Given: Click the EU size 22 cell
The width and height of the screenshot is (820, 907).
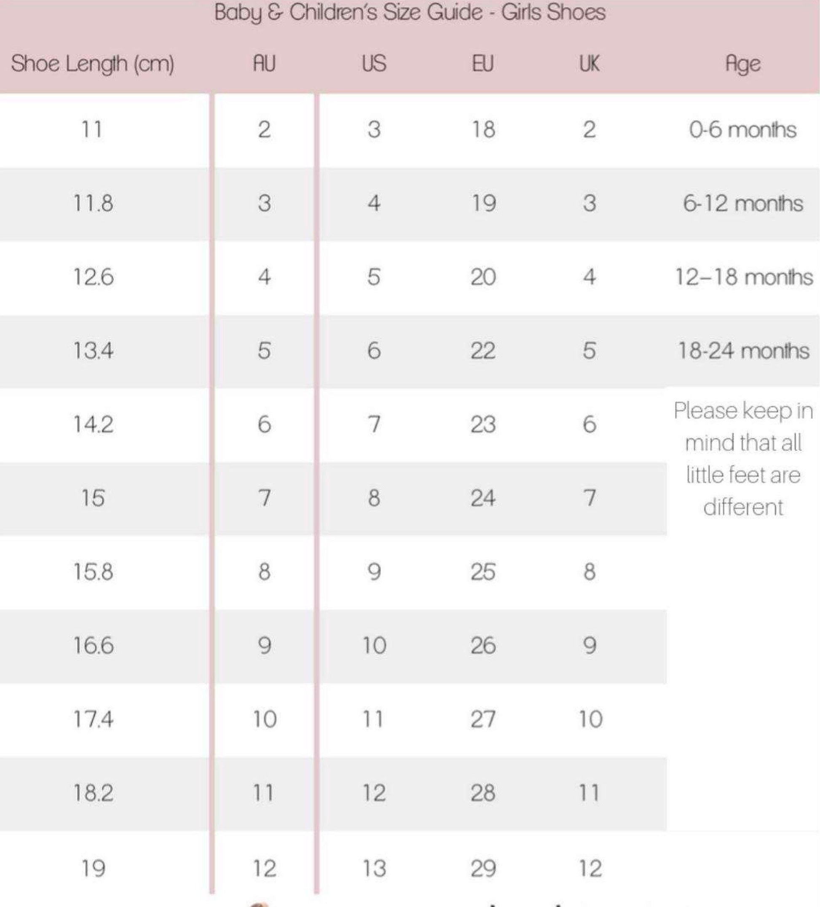Looking at the screenshot, I should point(483,351).
